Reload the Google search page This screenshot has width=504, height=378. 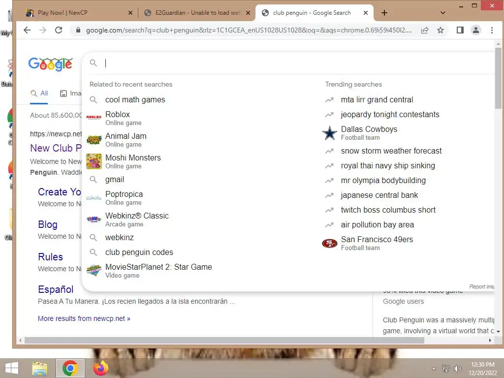(x=59, y=30)
